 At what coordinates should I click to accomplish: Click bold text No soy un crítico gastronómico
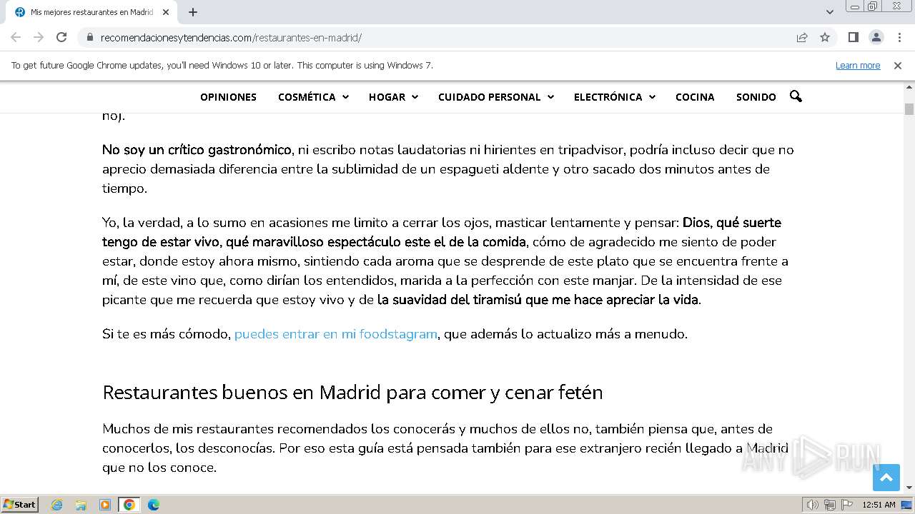(197, 150)
